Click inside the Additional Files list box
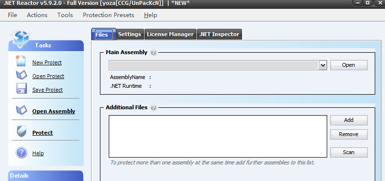 coord(218,136)
